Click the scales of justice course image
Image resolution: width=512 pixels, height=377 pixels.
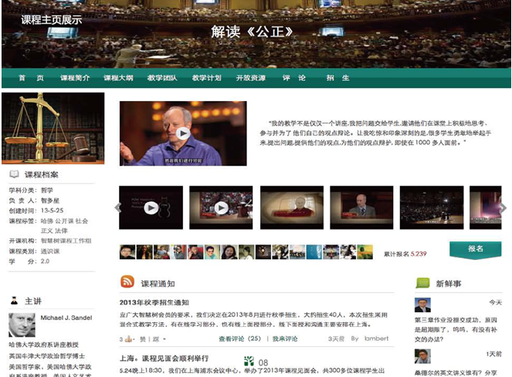coord(53,128)
